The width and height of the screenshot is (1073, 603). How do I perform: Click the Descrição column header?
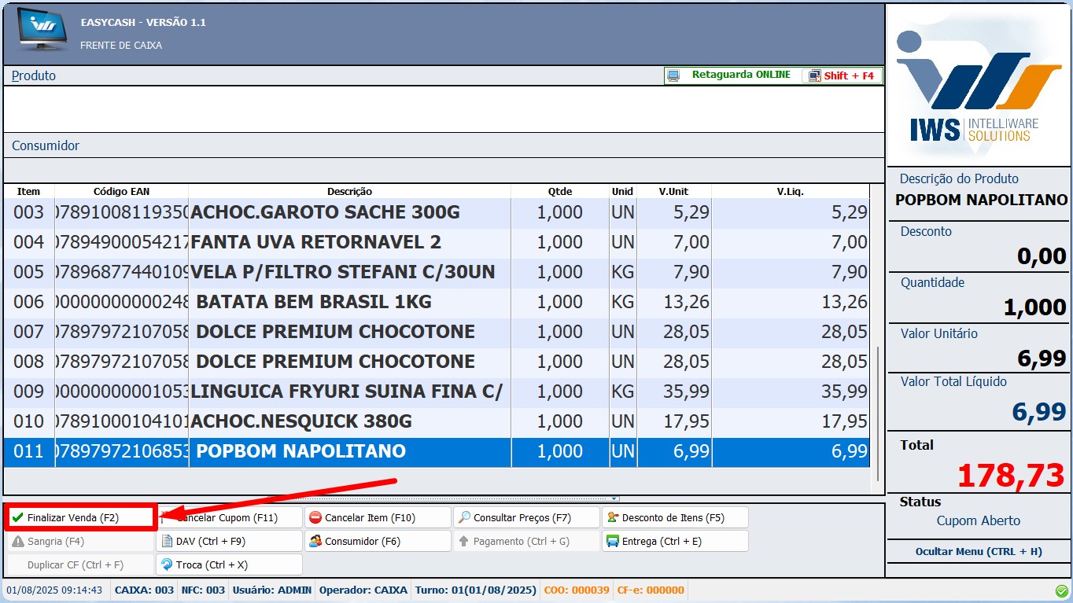349,191
